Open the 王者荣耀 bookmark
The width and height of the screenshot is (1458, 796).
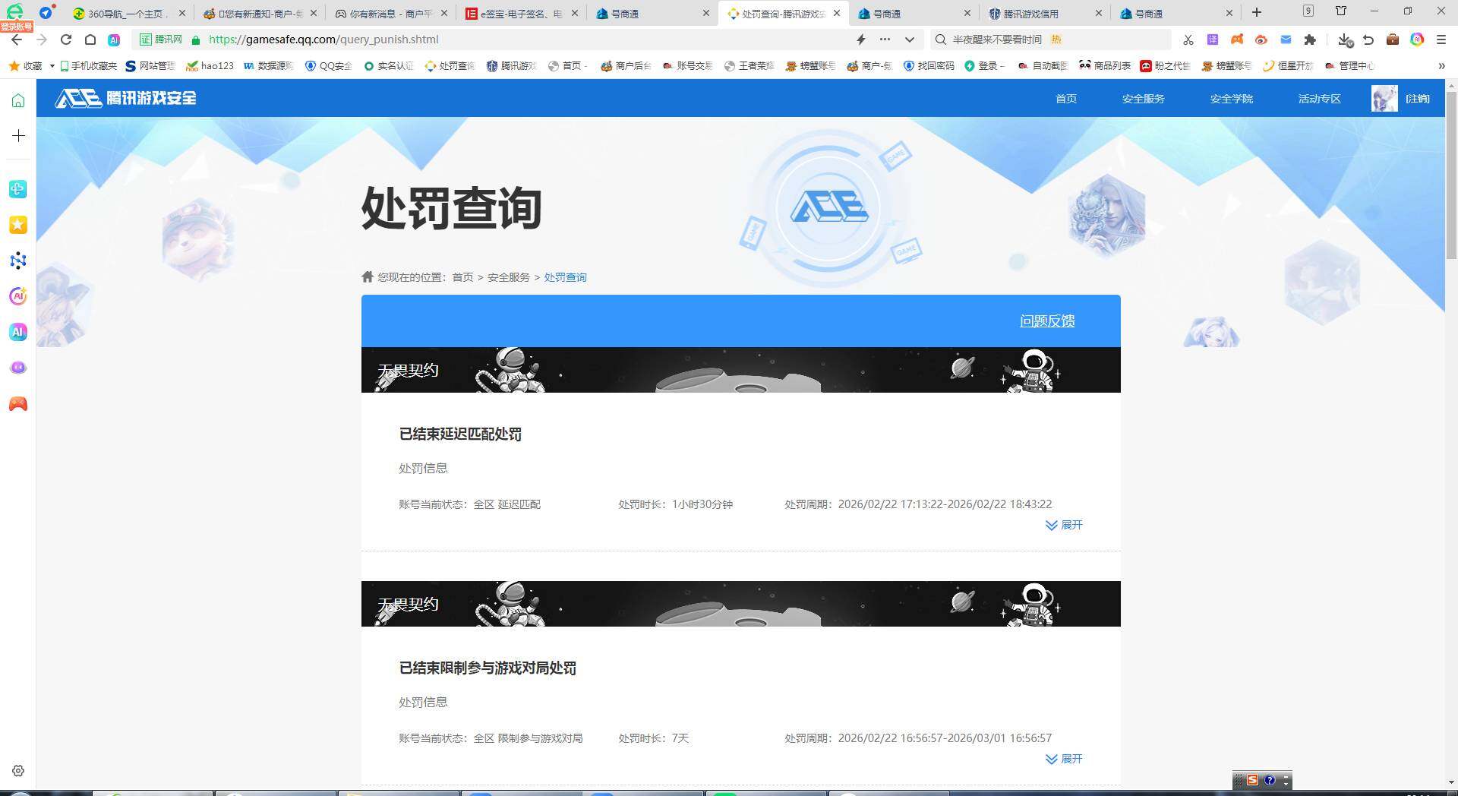pos(748,66)
